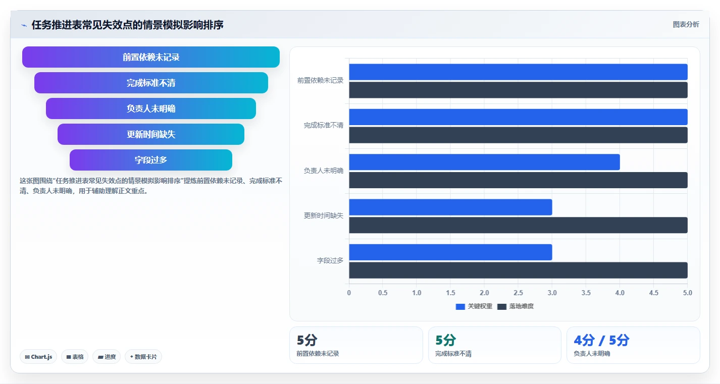Image resolution: width=720 pixels, height=384 pixels.
Task: Click y-axis label 更新时间缺失 in chart
Action: [324, 215]
